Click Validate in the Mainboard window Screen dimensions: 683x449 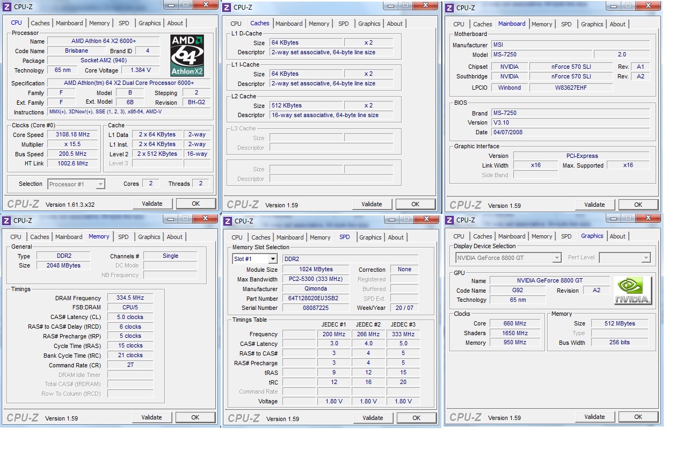[595, 205]
